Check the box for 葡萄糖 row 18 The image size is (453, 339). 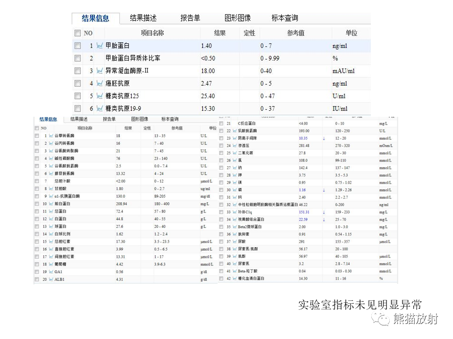[37, 264]
